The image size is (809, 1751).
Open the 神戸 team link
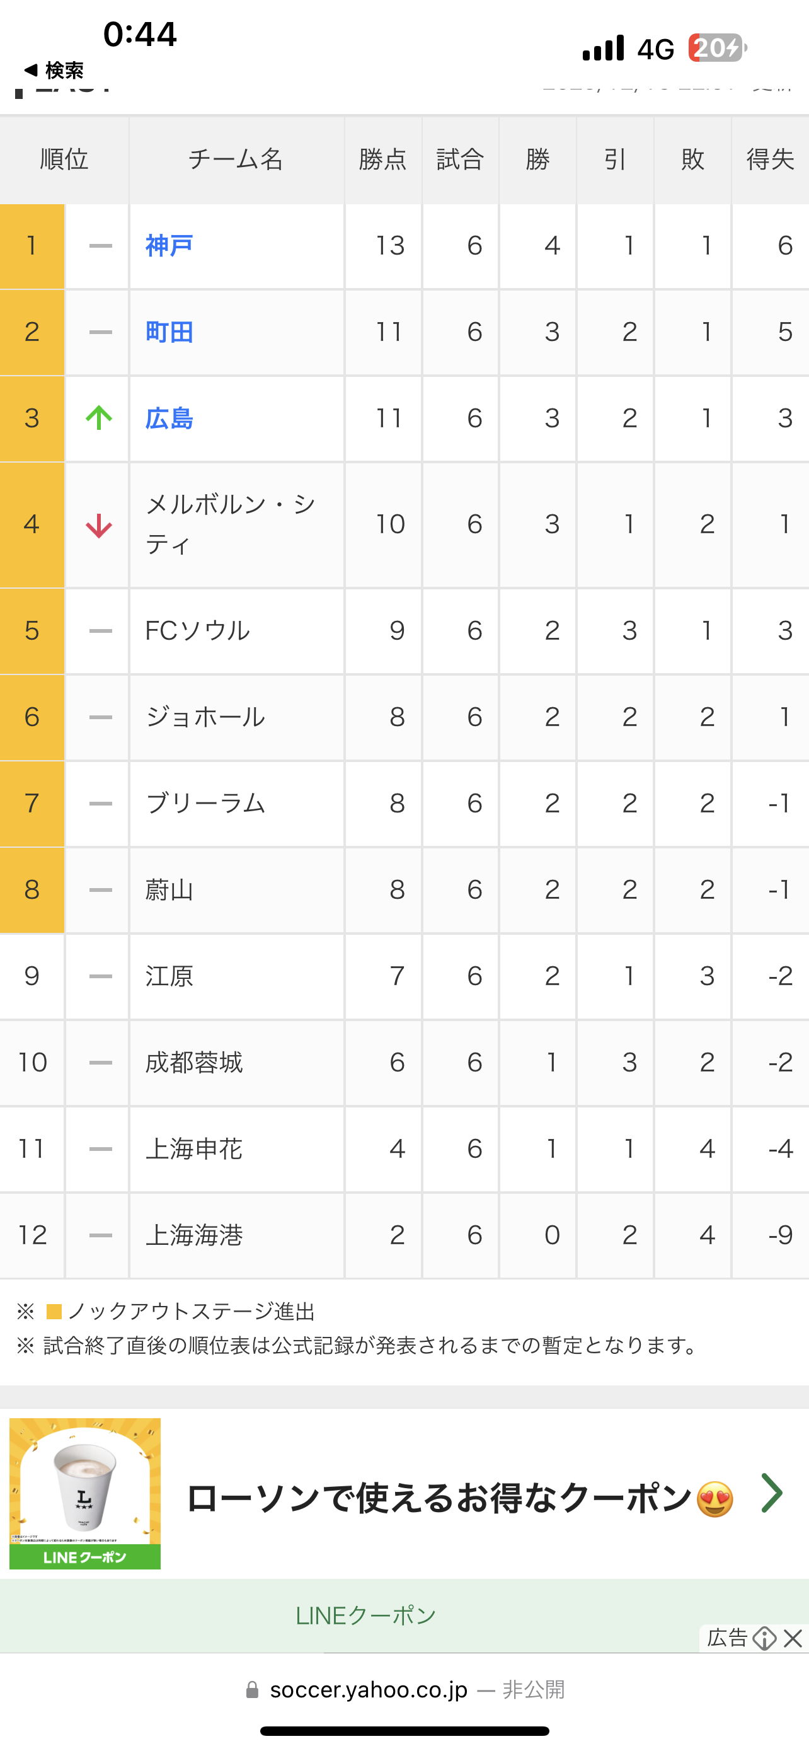point(169,245)
